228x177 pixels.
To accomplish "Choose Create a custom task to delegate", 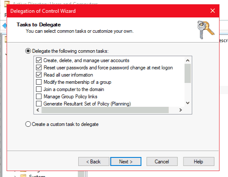I will (x=28, y=124).
